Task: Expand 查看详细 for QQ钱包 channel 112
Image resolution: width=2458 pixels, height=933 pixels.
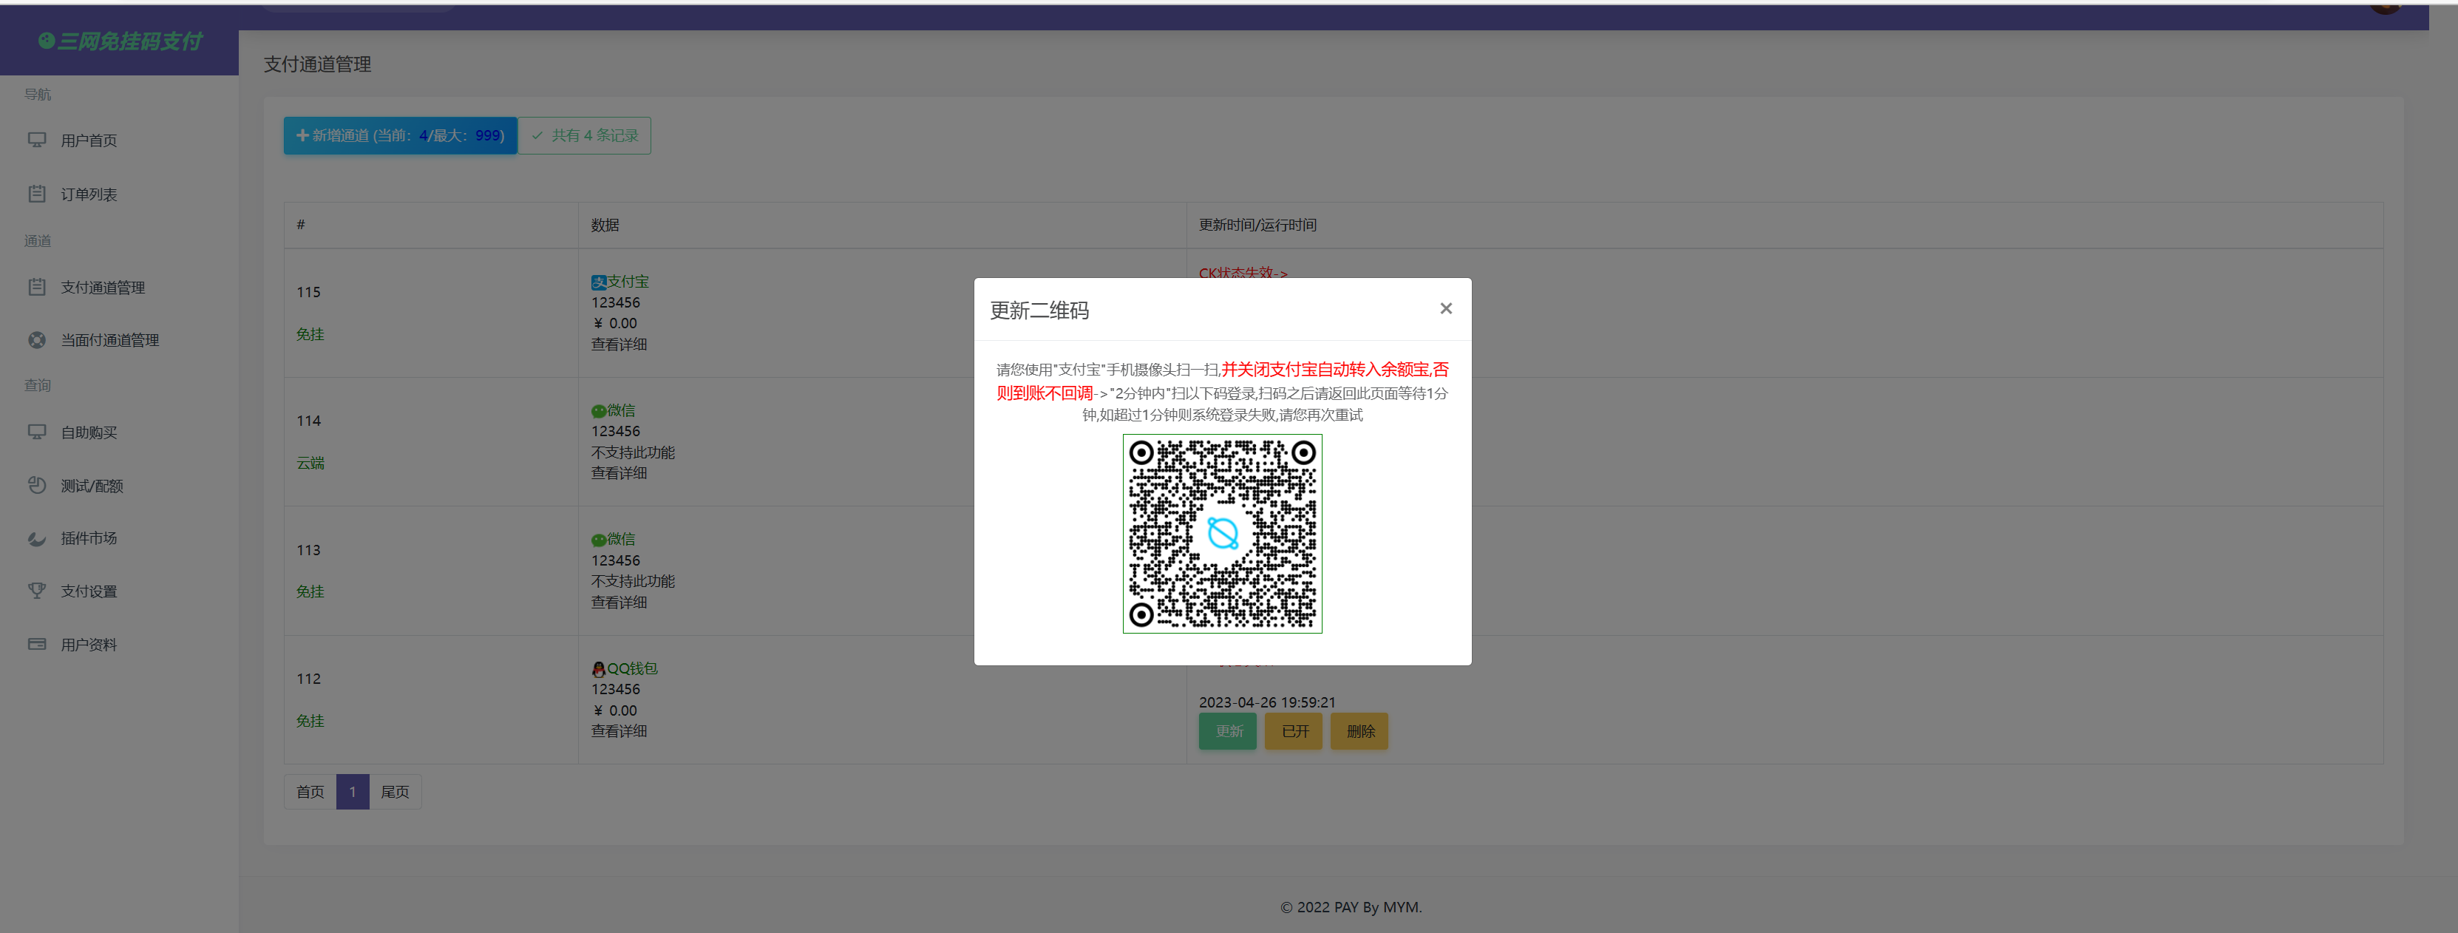Action: tap(618, 730)
